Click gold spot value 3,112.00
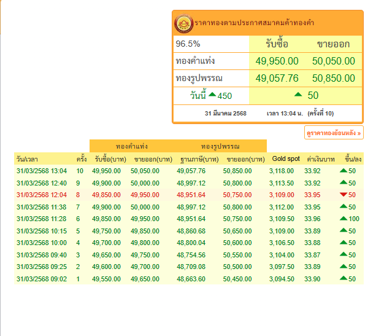Image resolution: width=376 pixels, height=336 pixels. (282, 207)
